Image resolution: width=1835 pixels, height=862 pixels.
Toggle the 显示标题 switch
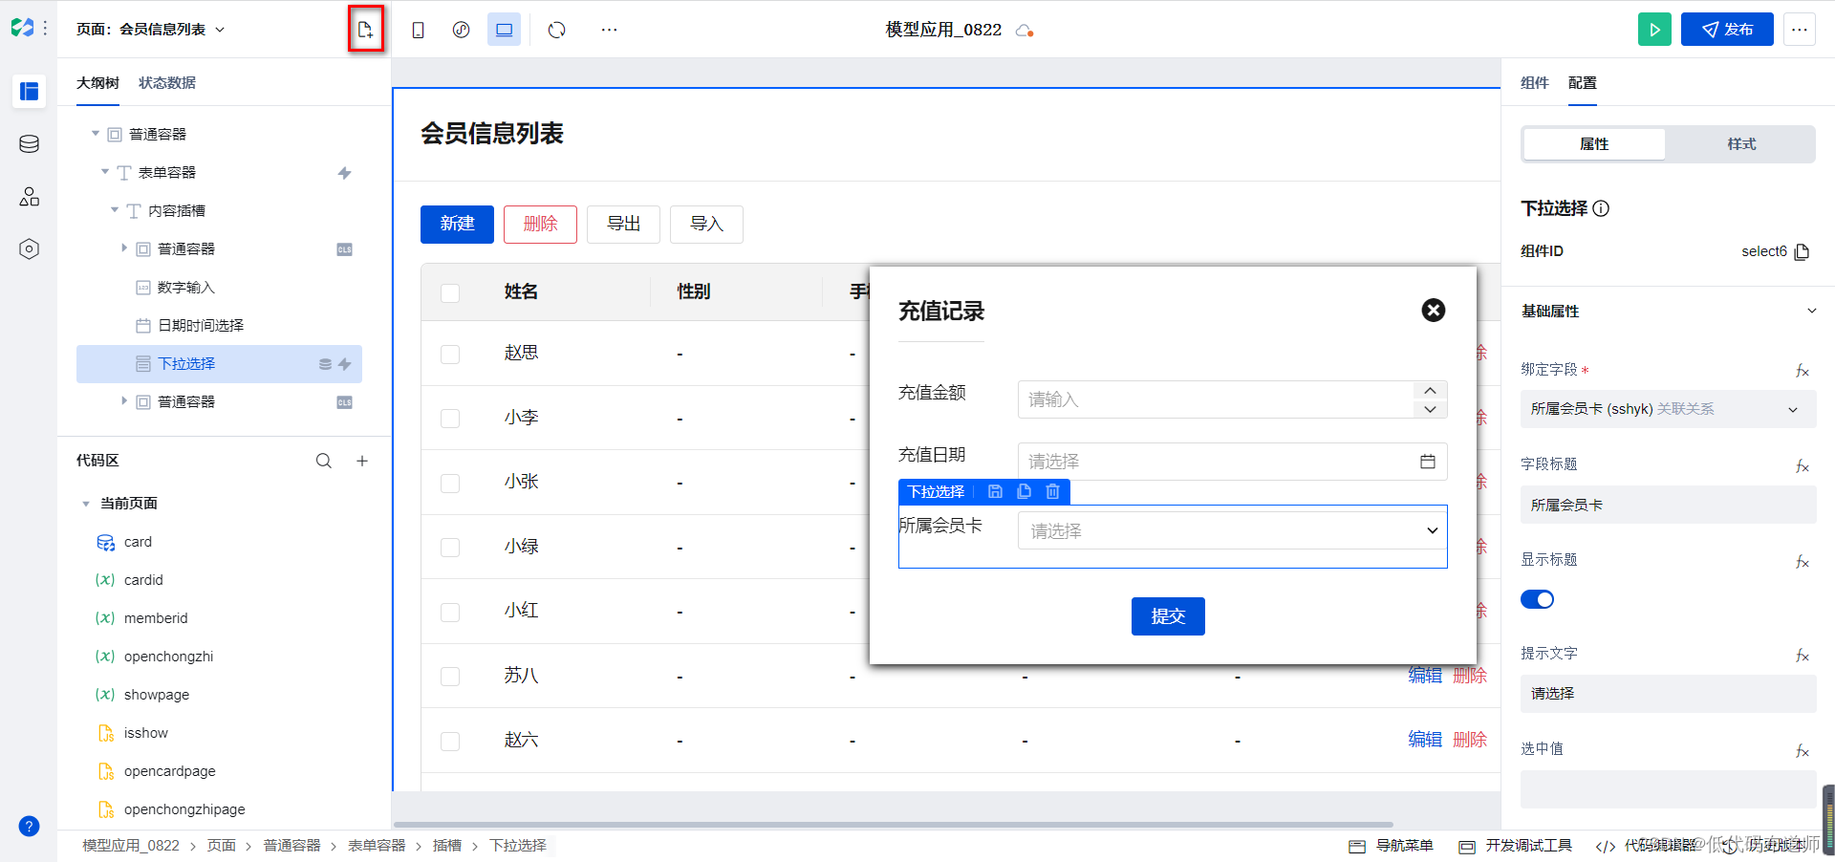[x=1538, y=599]
